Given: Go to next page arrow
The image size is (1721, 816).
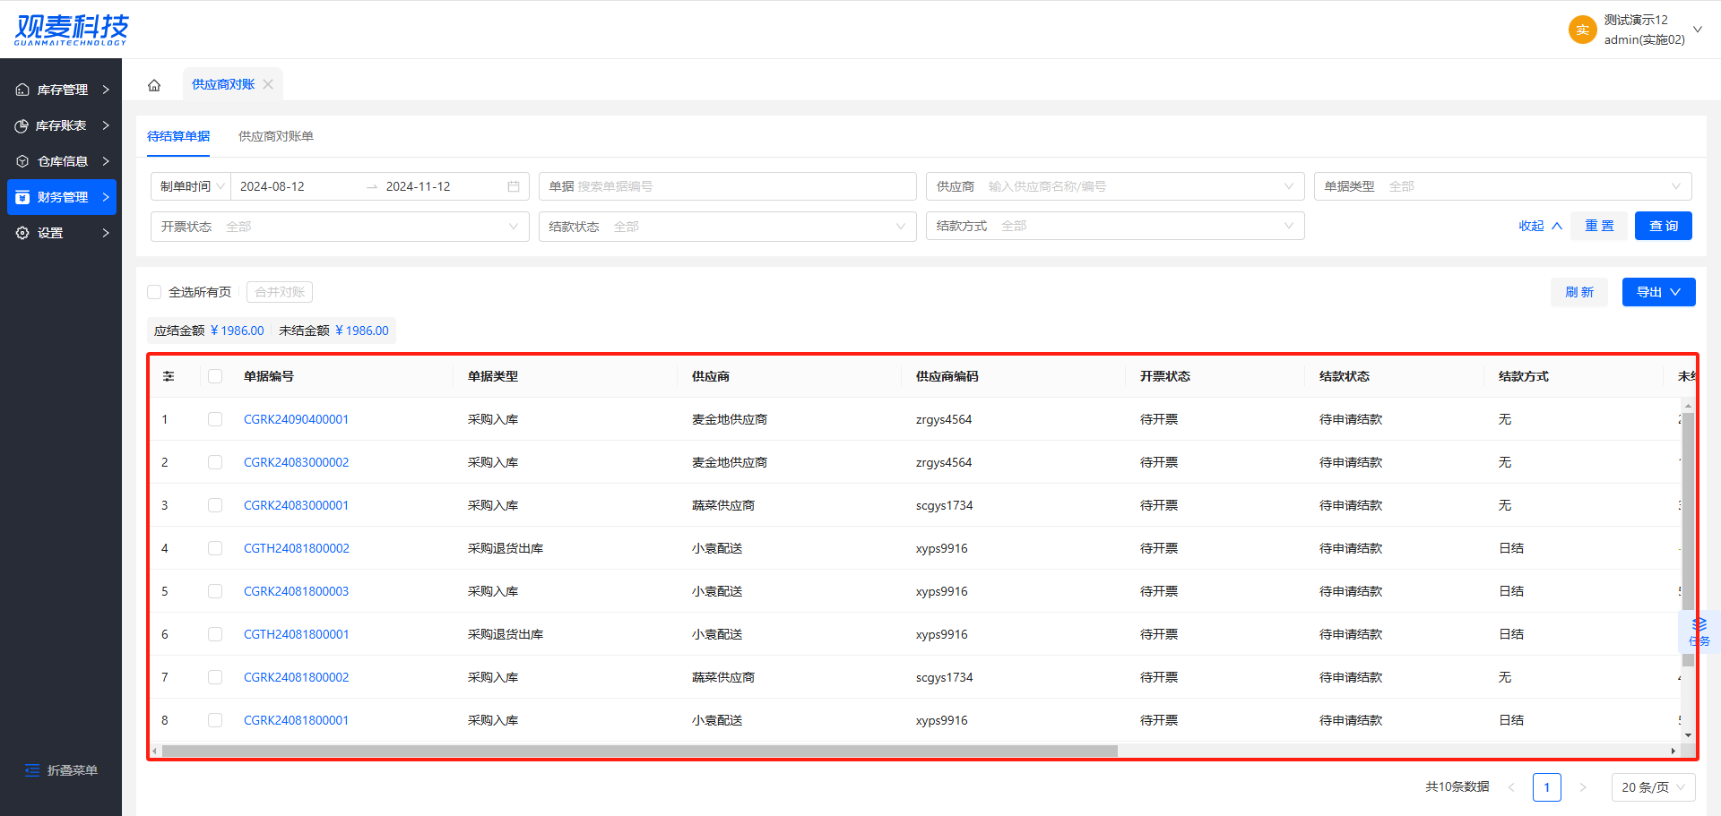Looking at the screenshot, I should 1583,787.
